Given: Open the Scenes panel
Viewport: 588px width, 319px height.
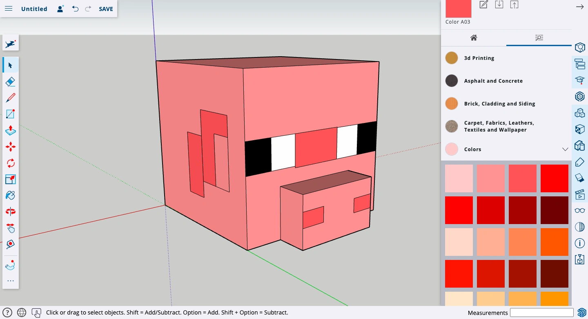Looking at the screenshot, I should (x=579, y=194).
